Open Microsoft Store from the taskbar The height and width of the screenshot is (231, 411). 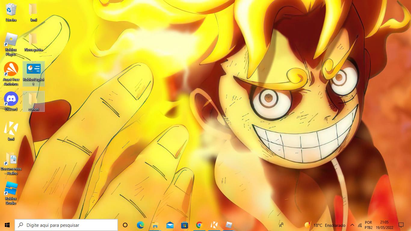click(184, 225)
